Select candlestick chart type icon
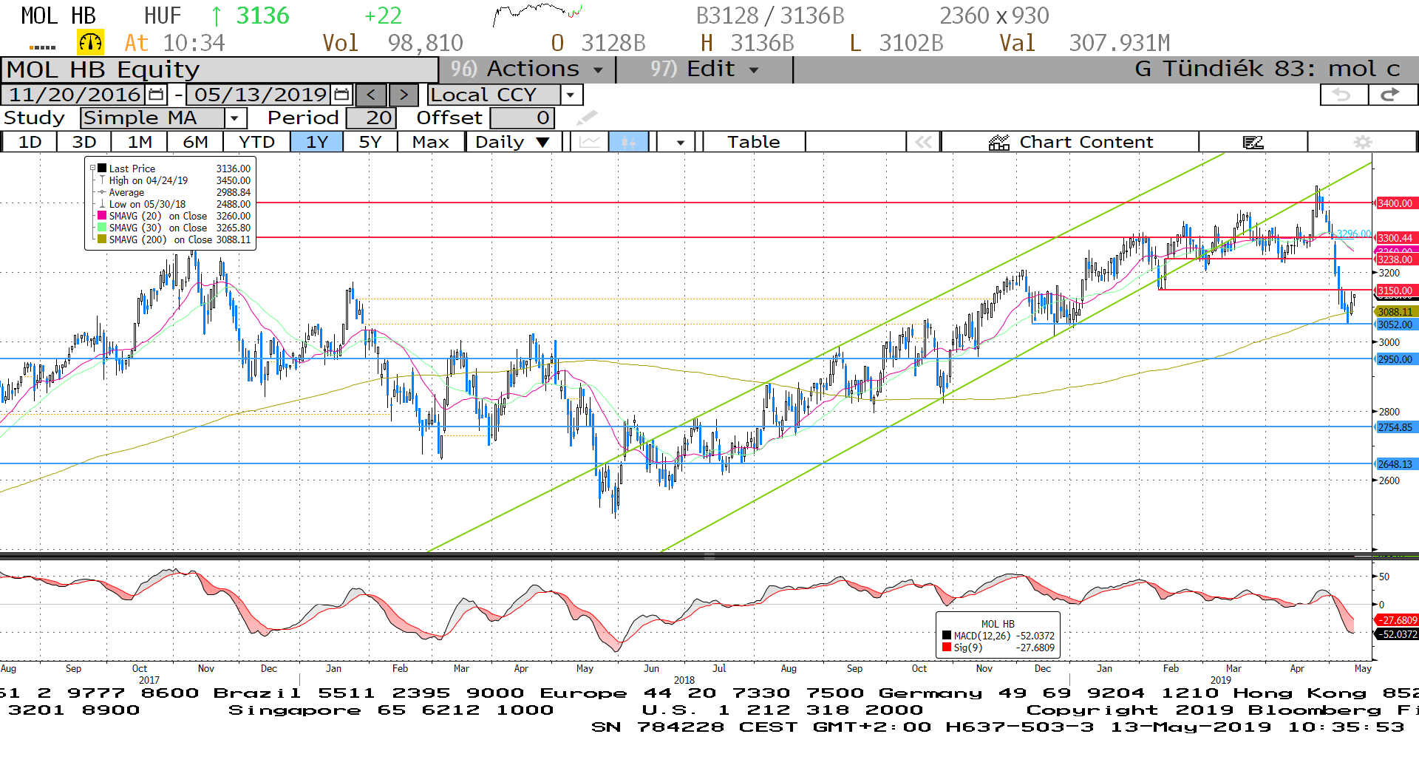 (x=628, y=142)
